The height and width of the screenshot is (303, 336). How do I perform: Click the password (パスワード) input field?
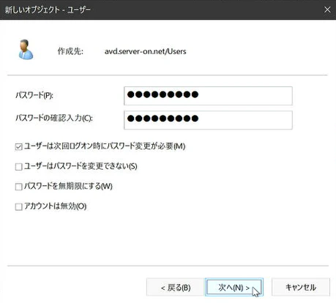tap(208, 96)
